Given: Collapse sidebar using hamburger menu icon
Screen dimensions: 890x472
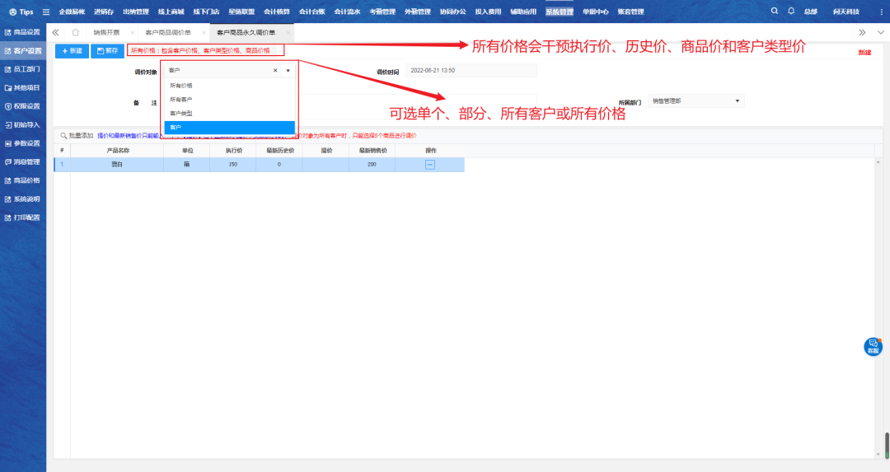Looking at the screenshot, I should tap(45, 12).
